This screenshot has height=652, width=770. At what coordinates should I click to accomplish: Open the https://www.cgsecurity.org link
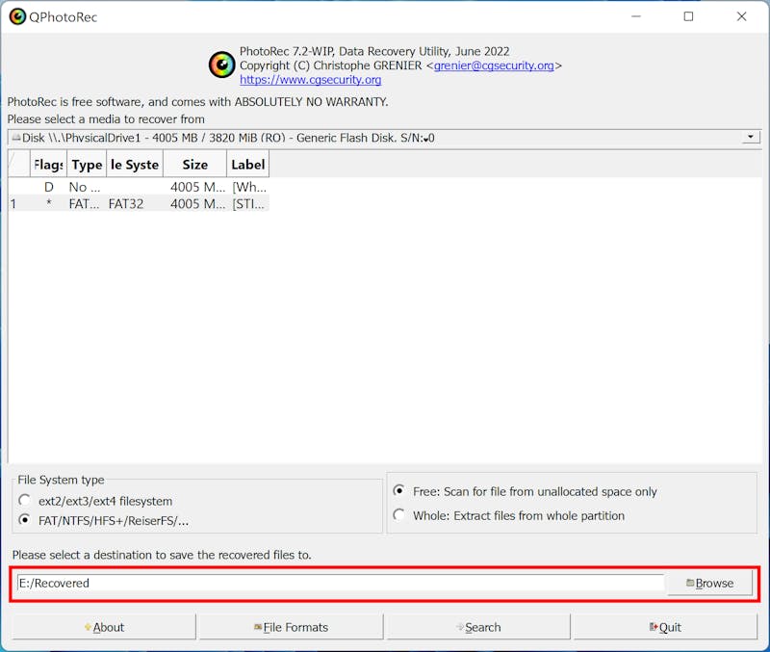tap(310, 80)
